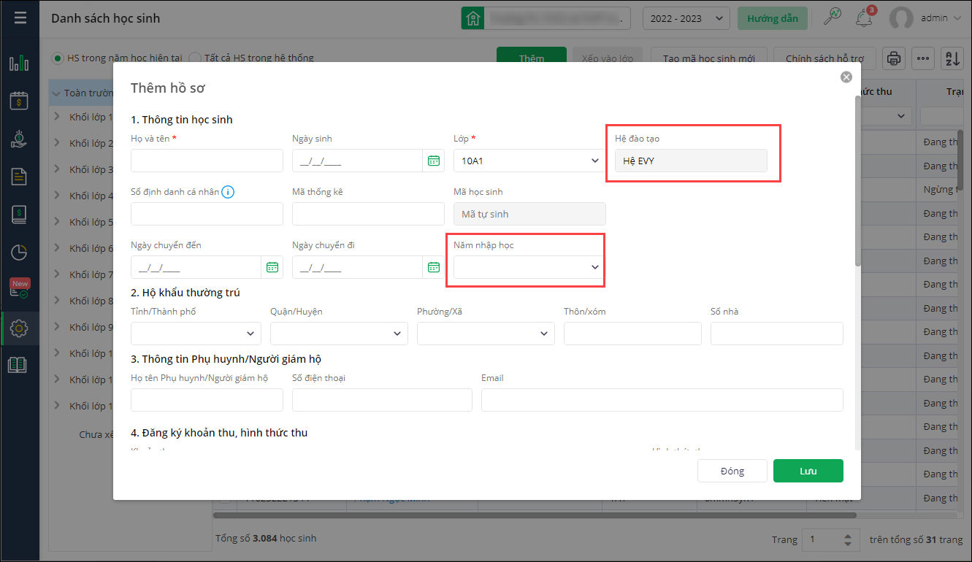Click the Họ và tên input field
This screenshot has height=562, width=972.
207,161
